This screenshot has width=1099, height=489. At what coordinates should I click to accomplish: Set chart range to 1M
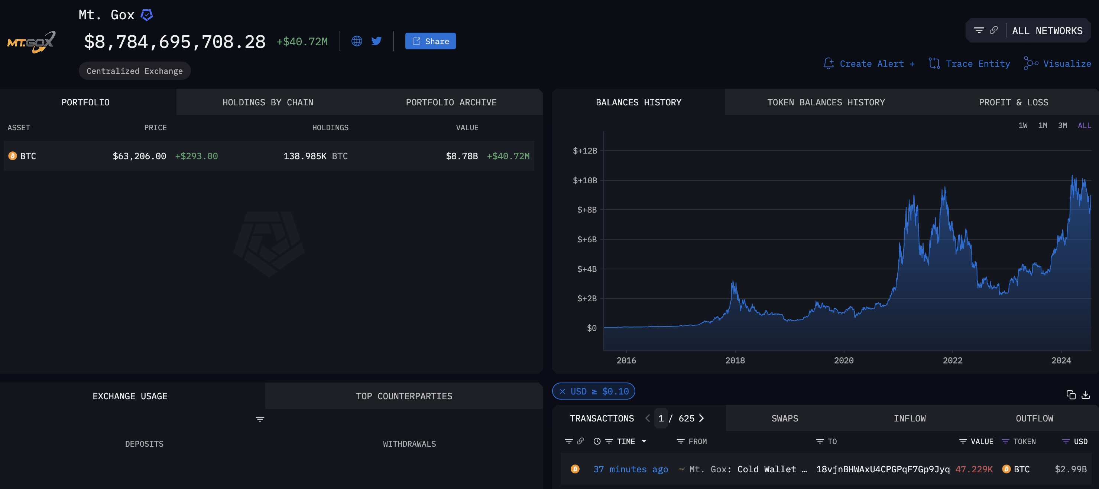tap(1042, 125)
